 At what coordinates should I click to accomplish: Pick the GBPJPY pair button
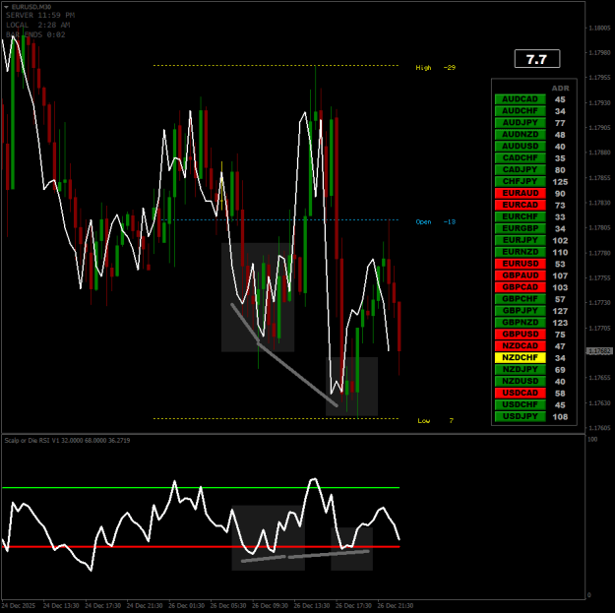click(521, 311)
